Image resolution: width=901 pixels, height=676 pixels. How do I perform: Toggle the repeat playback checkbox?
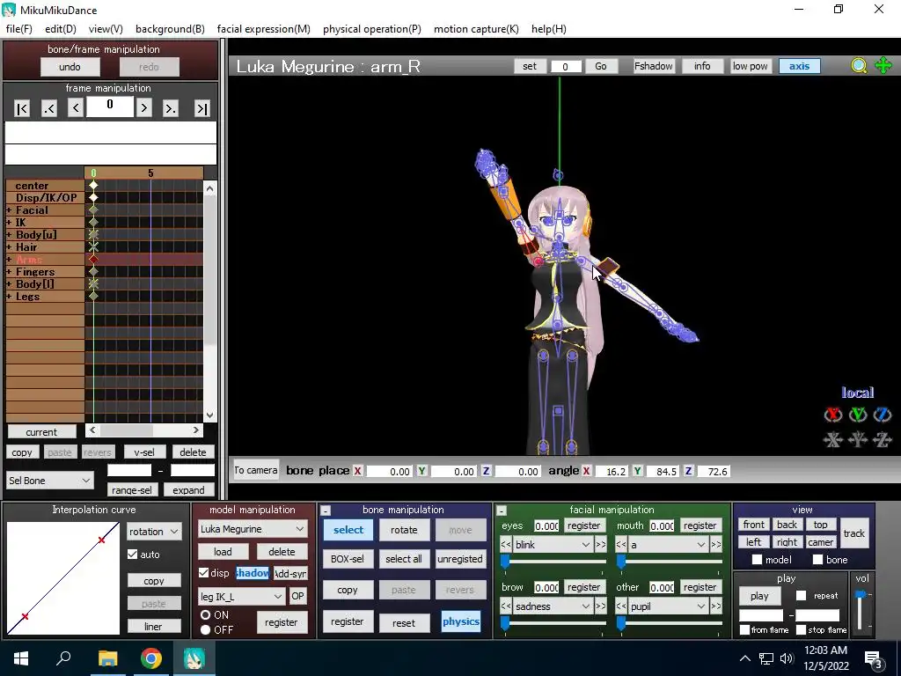801,596
